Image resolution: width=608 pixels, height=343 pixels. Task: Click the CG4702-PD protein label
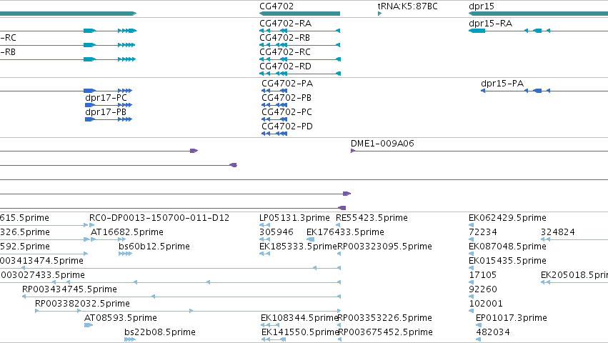pos(287,126)
